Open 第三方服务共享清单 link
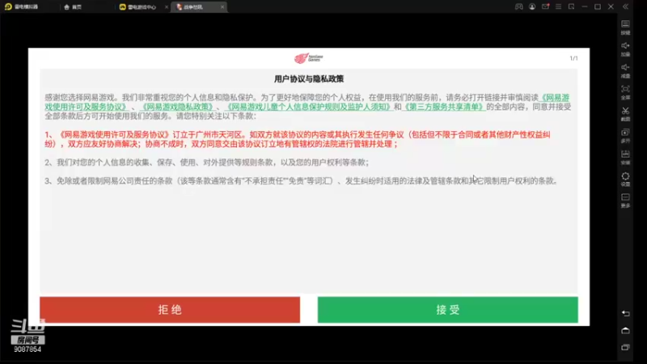The height and width of the screenshot is (364, 647). [443, 107]
